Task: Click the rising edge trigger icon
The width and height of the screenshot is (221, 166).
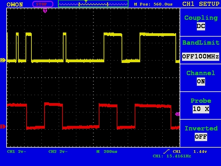Action: (x=166, y=151)
